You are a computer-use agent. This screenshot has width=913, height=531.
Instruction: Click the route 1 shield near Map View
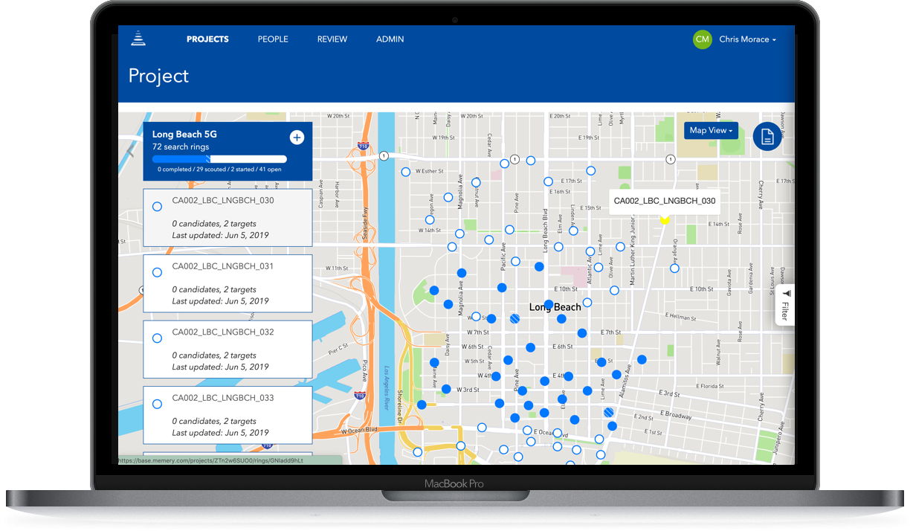[670, 159]
